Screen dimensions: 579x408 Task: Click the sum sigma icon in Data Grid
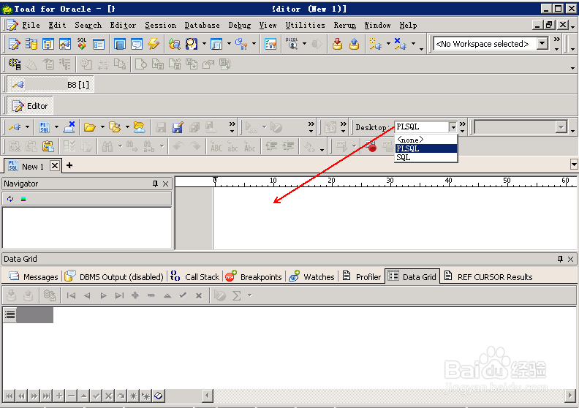[x=237, y=295]
